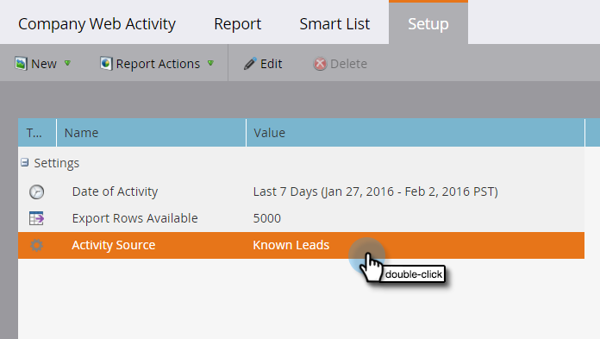The image size is (600, 339).
Task: Click the Last 7 Days value
Action: click(375, 191)
